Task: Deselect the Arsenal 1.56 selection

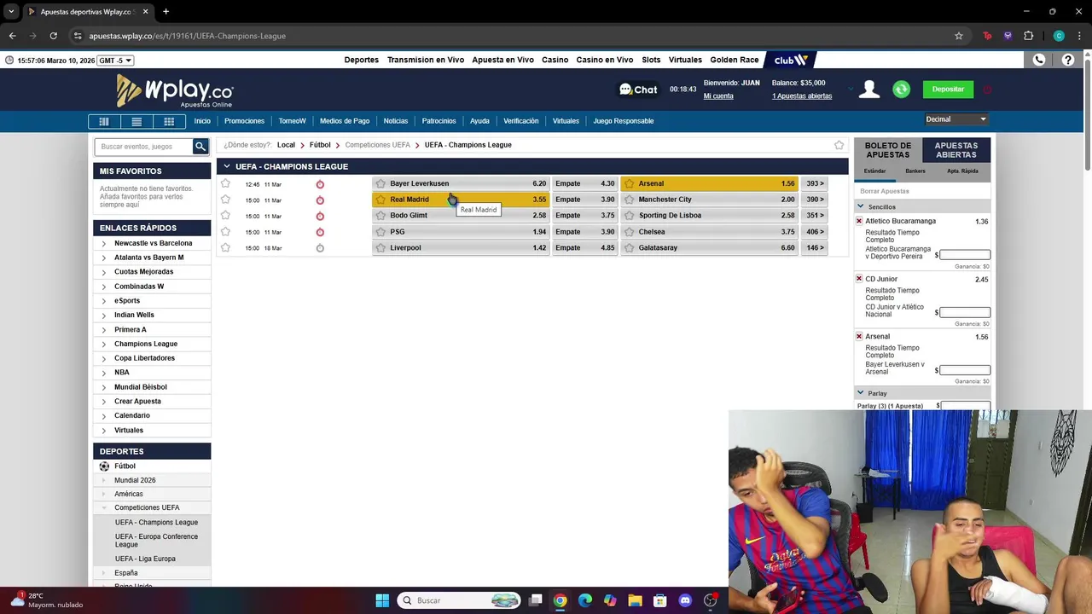Action: point(709,183)
